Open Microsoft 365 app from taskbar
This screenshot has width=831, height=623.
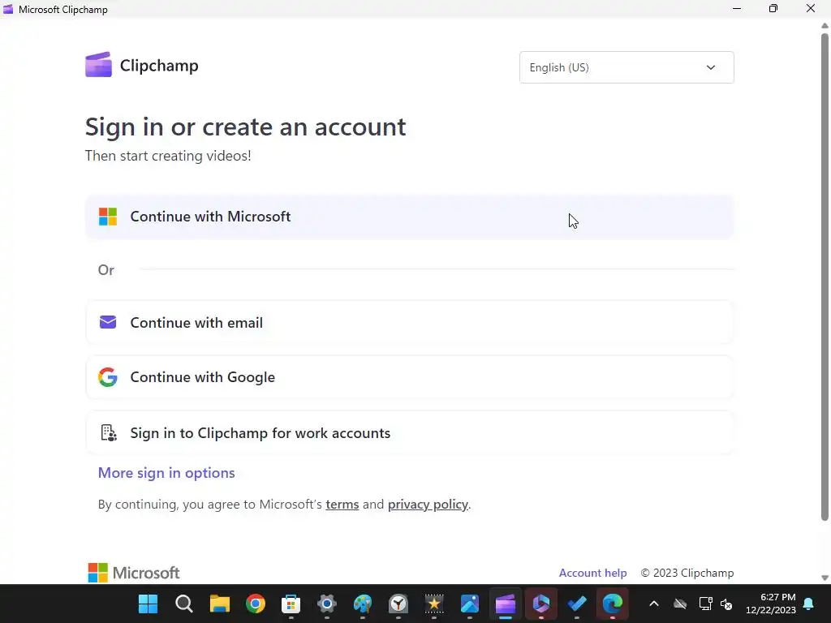click(x=541, y=604)
